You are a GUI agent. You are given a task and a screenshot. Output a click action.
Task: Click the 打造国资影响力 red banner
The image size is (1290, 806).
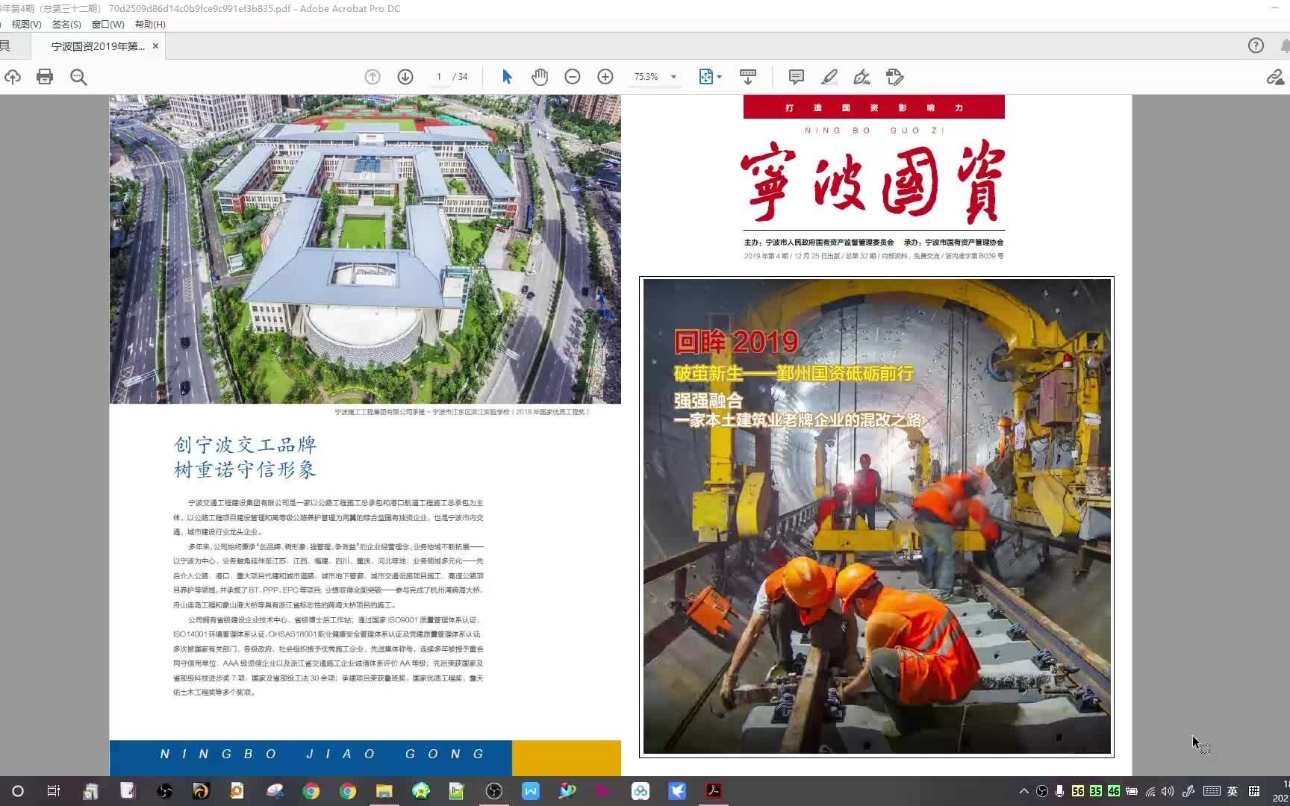pyautogui.click(x=874, y=107)
